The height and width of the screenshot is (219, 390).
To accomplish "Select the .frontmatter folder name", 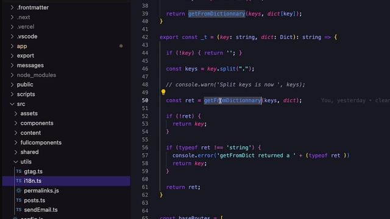I will (x=33, y=8).
